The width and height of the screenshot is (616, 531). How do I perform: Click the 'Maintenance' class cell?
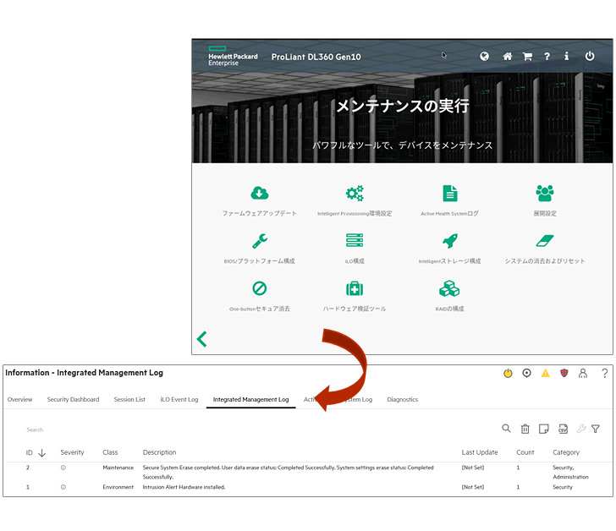click(x=118, y=468)
